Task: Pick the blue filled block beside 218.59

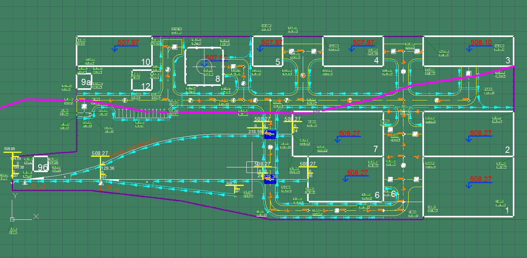Action: coord(270,135)
